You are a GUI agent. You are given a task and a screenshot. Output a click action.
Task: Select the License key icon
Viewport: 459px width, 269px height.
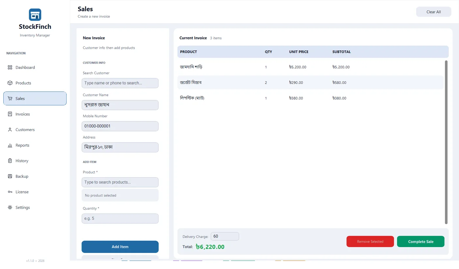(10, 192)
